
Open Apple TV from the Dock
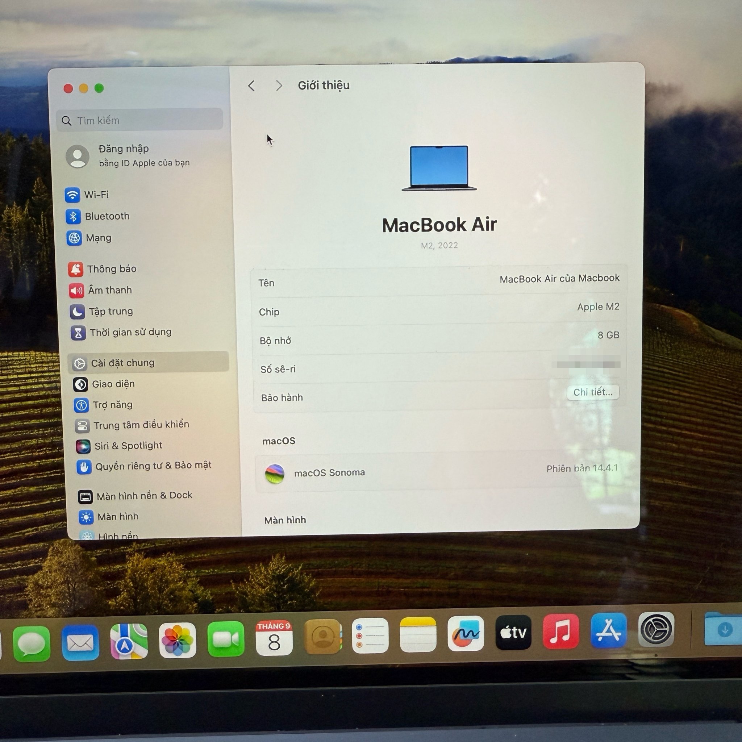tap(513, 632)
